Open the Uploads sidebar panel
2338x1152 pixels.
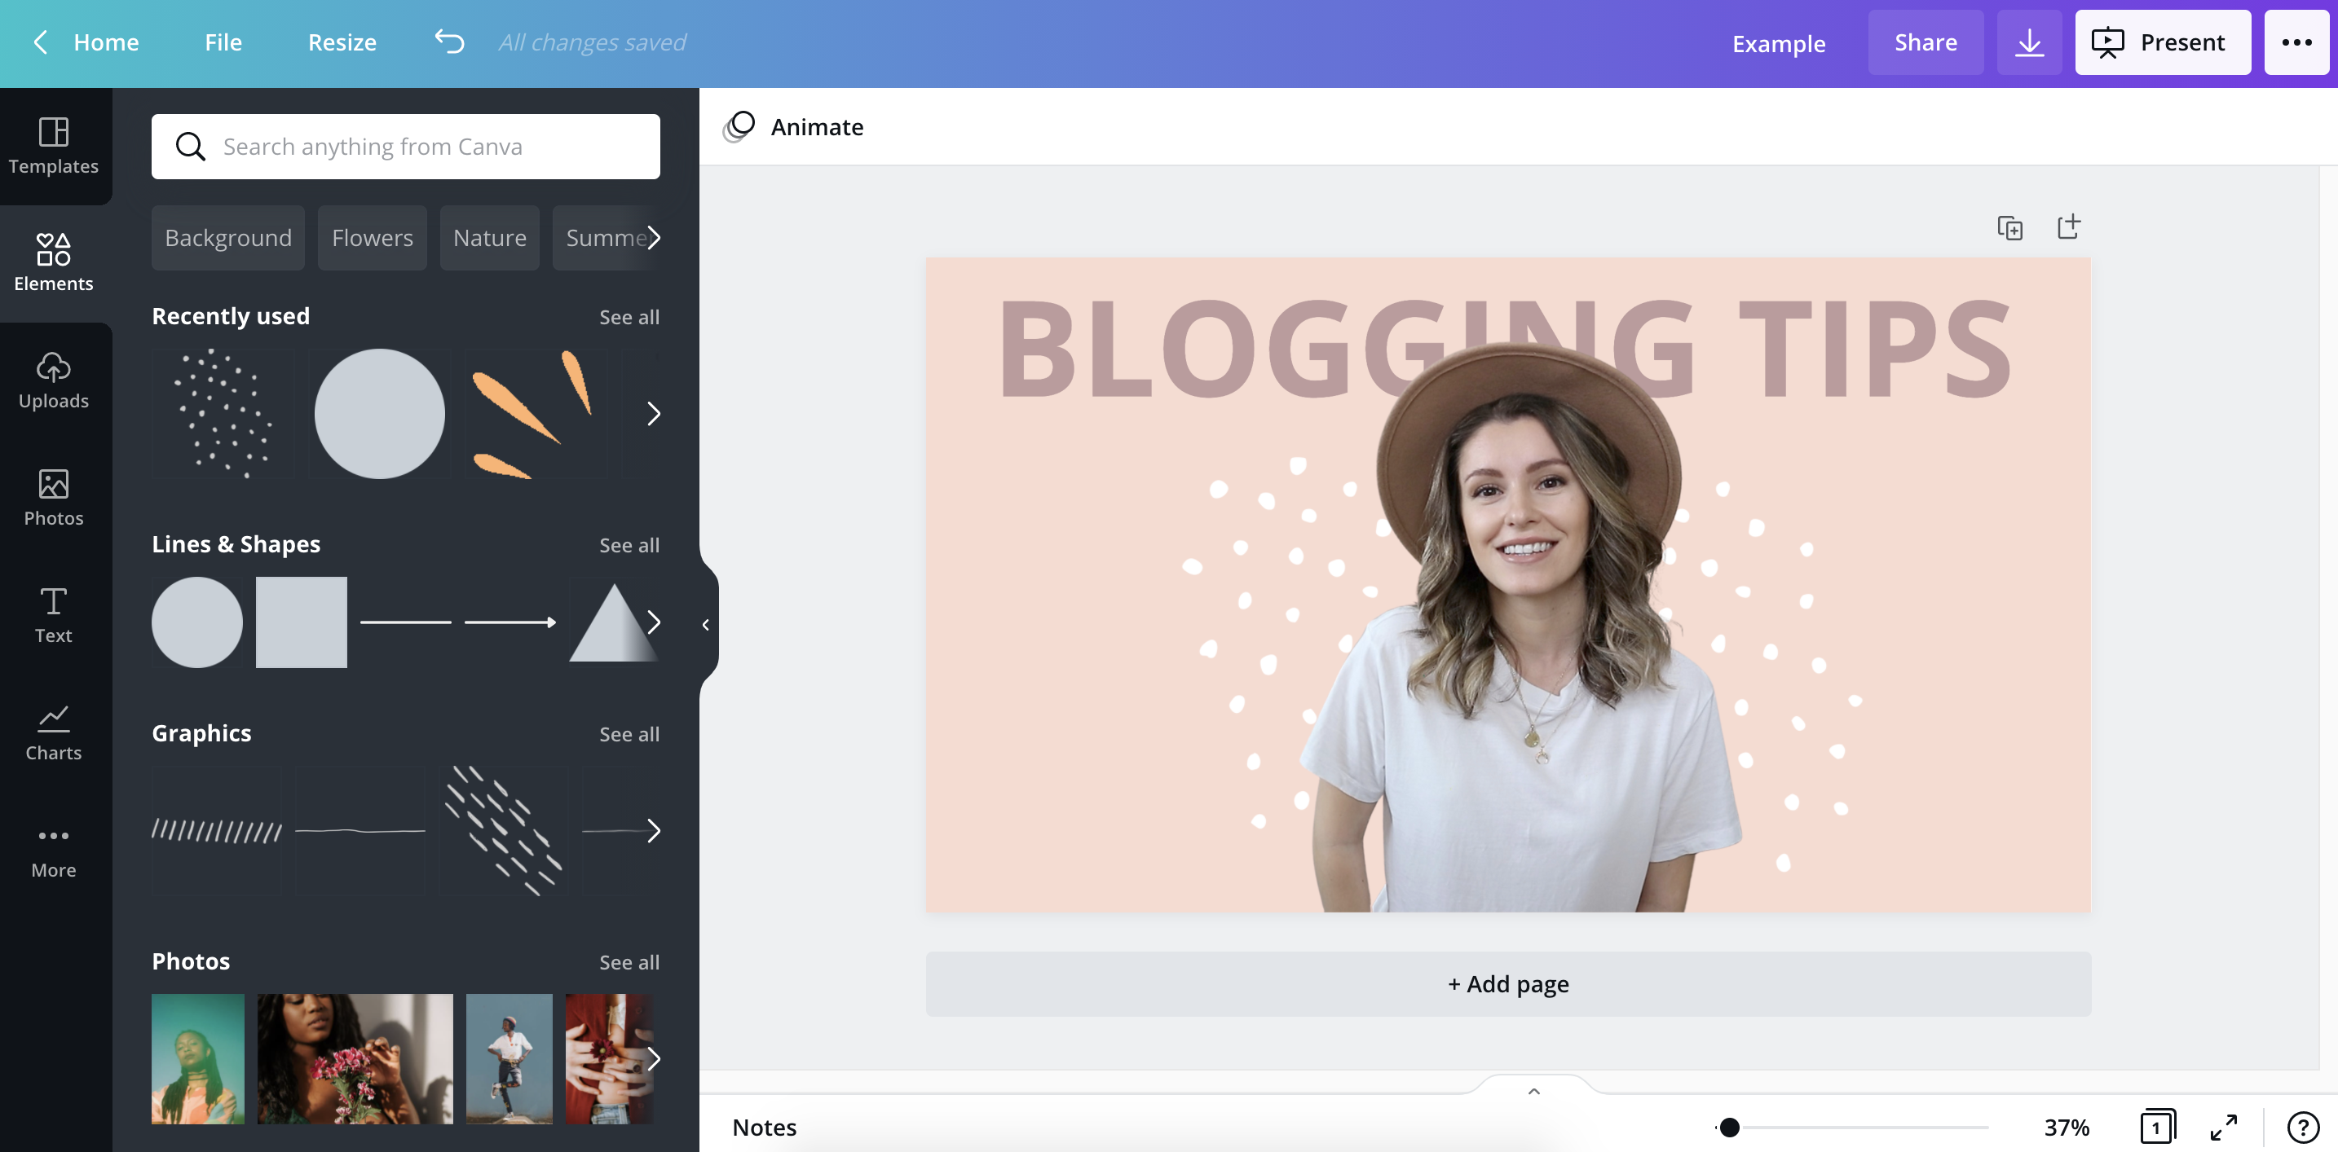point(54,381)
